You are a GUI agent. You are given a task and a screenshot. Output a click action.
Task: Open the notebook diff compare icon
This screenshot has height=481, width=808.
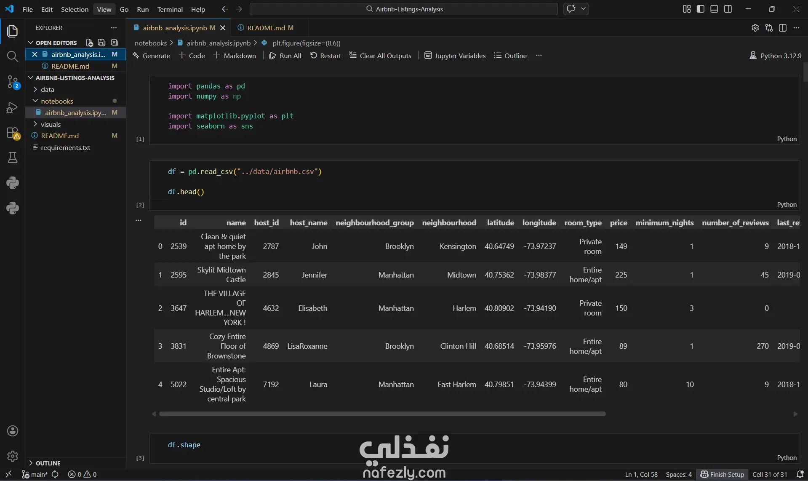pos(769,28)
